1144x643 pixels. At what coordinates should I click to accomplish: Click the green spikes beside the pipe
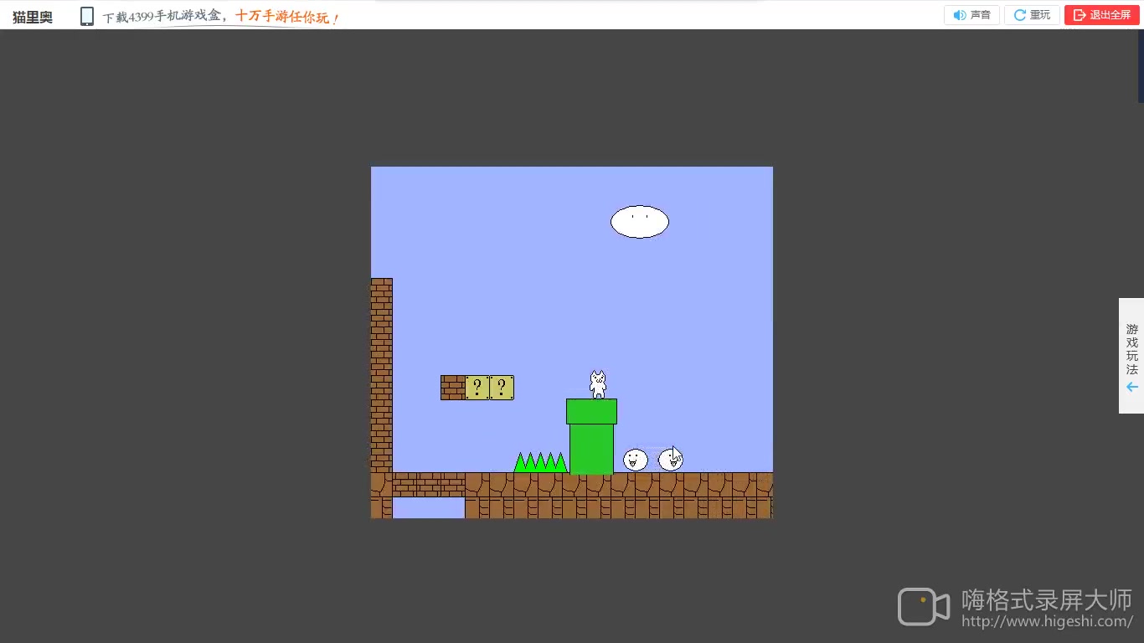pos(541,462)
